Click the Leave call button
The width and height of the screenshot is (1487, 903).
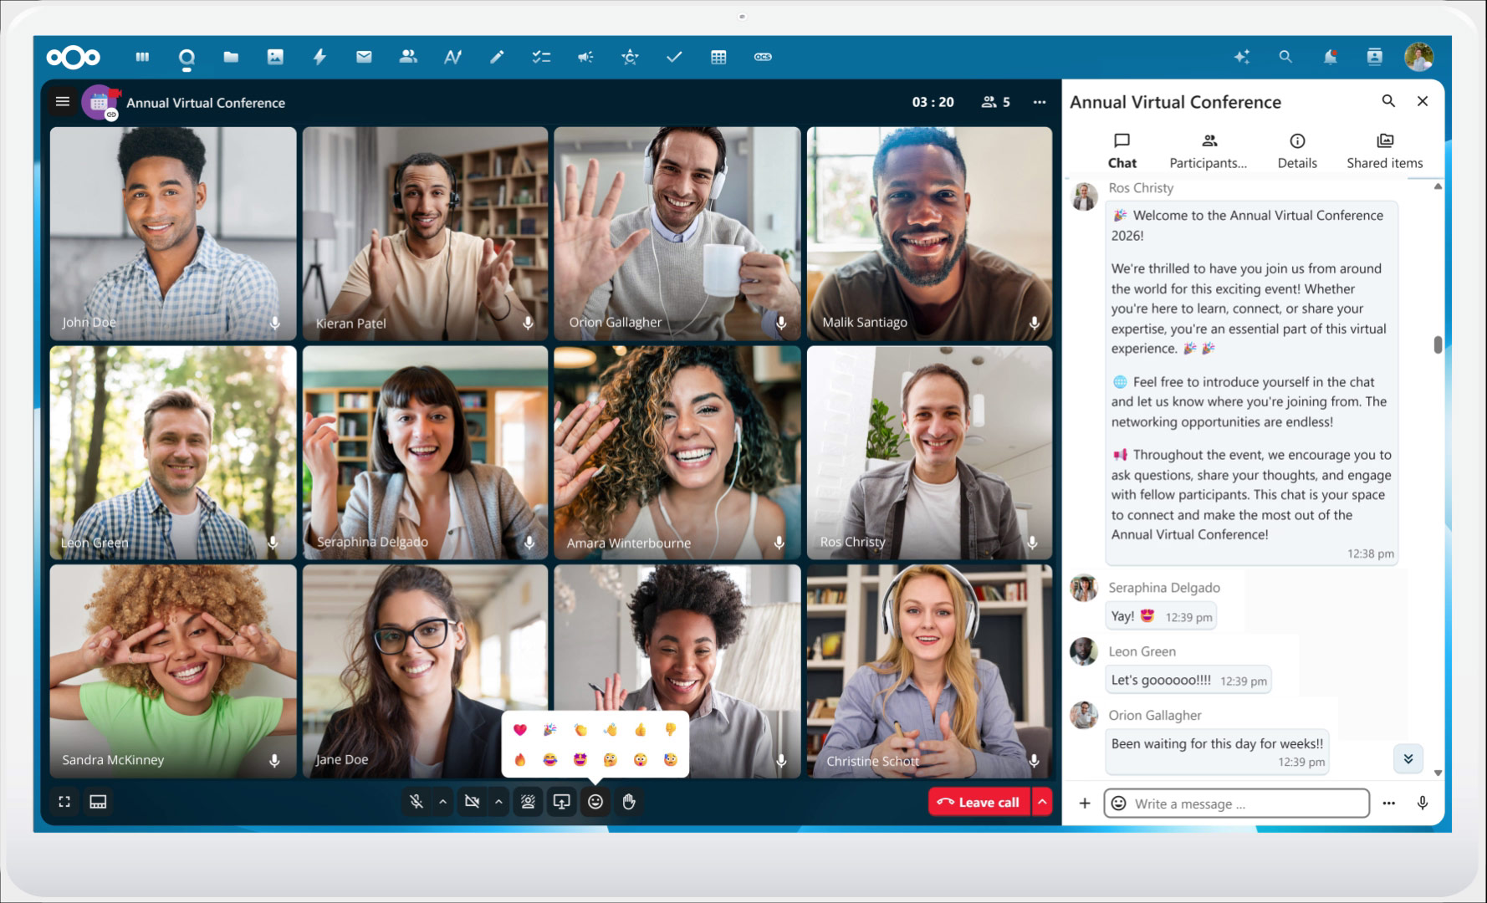tap(979, 802)
